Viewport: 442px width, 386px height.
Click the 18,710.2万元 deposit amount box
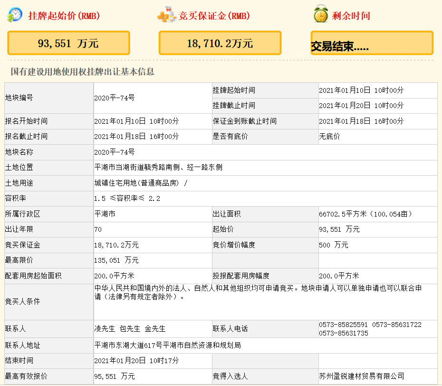(220, 43)
